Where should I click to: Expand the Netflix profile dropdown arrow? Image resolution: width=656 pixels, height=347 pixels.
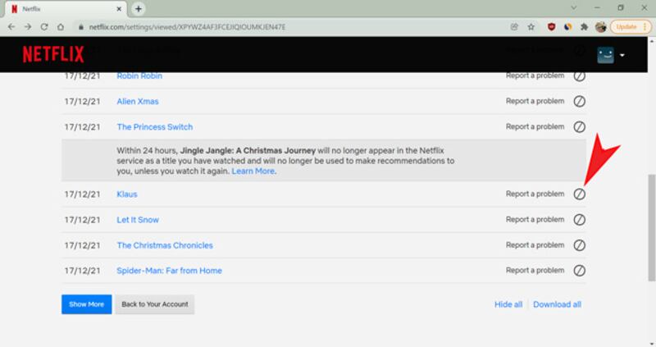[x=622, y=56]
